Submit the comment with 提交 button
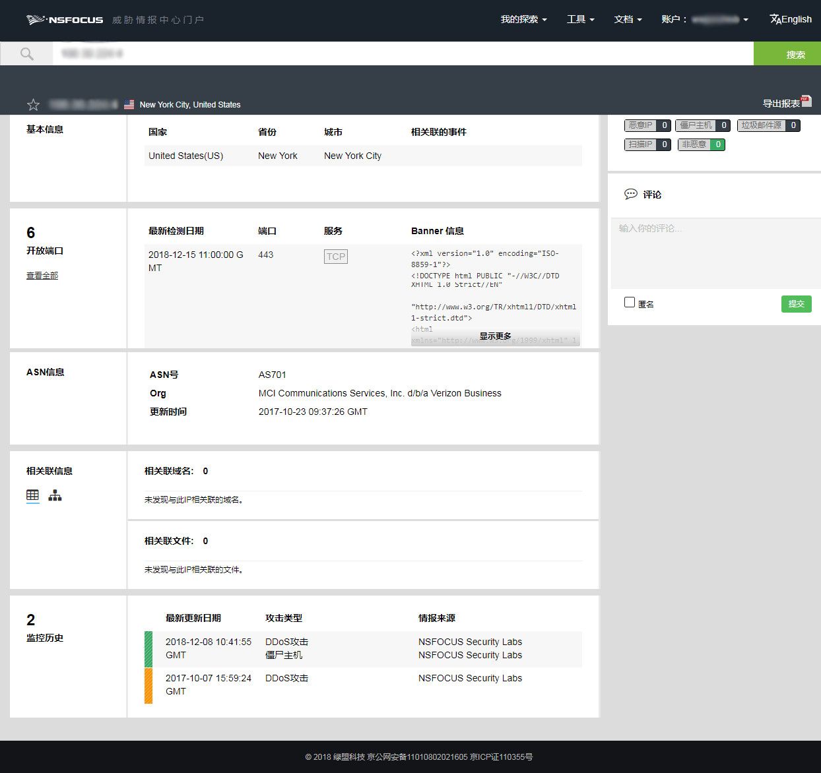 pyautogui.click(x=796, y=304)
